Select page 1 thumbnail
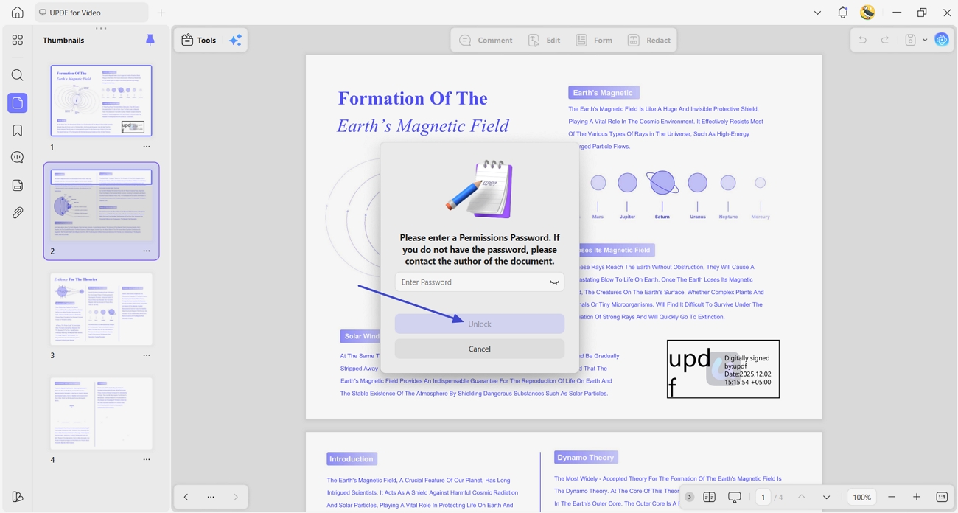958x513 pixels. click(x=102, y=100)
